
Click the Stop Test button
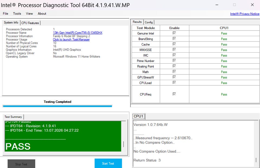pyautogui.click(x=21, y=164)
